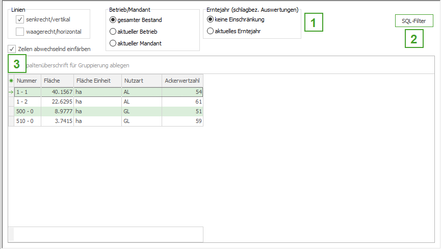Open the SQL-Filter button
Screen dimensions: 441x249
[x=413, y=21]
